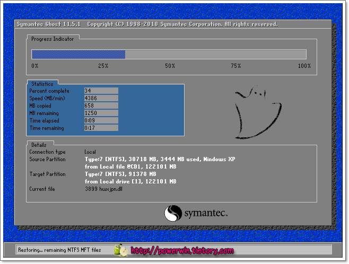
Task: Click the MB copied value 658
Action: tap(101, 105)
